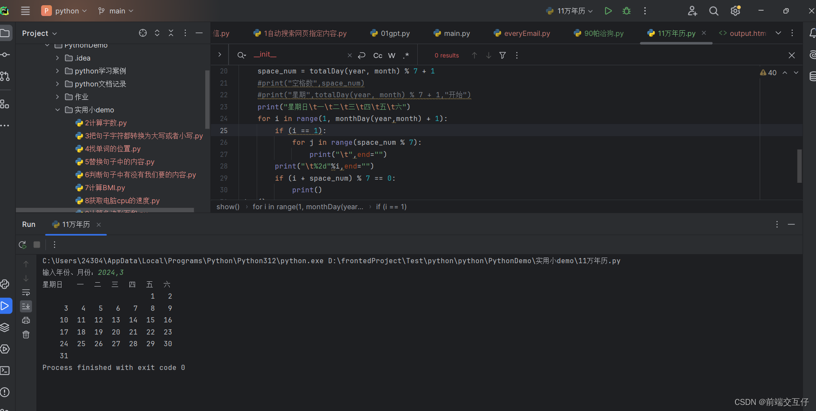816x411 pixels.
Task: Switch to 1自动搜索网页指定内容.py tab
Action: click(x=300, y=33)
